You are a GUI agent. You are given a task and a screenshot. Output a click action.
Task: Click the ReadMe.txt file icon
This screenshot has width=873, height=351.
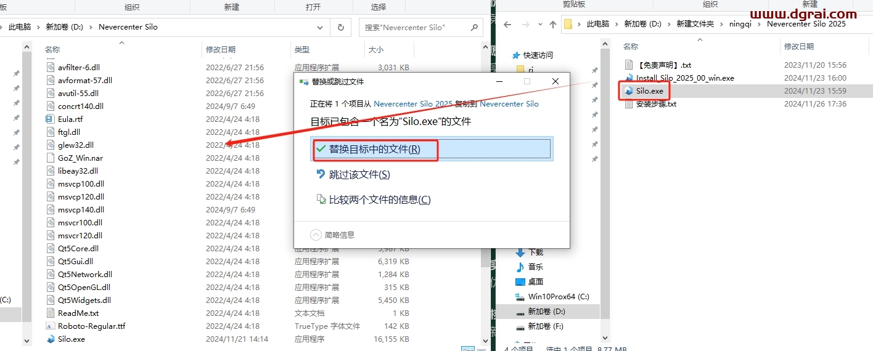[x=51, y=313]
